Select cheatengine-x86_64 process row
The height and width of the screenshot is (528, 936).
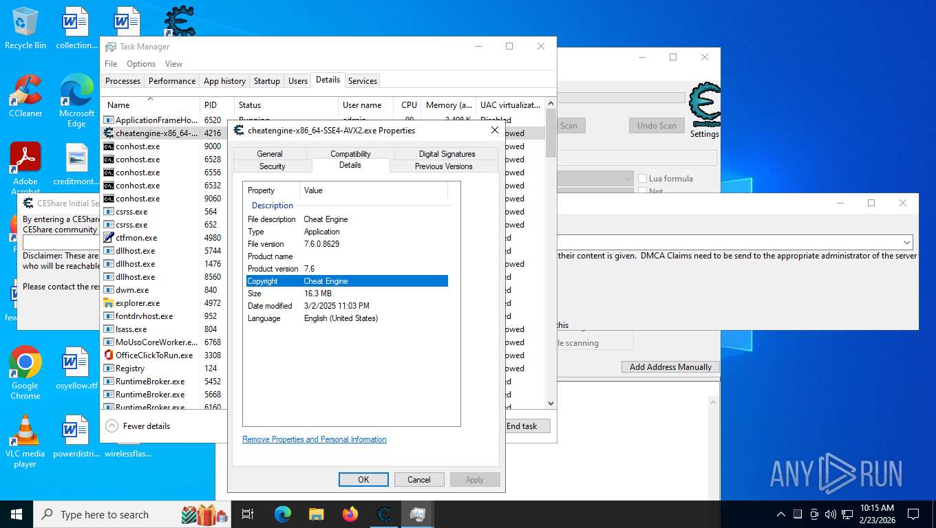click(165, 133)
